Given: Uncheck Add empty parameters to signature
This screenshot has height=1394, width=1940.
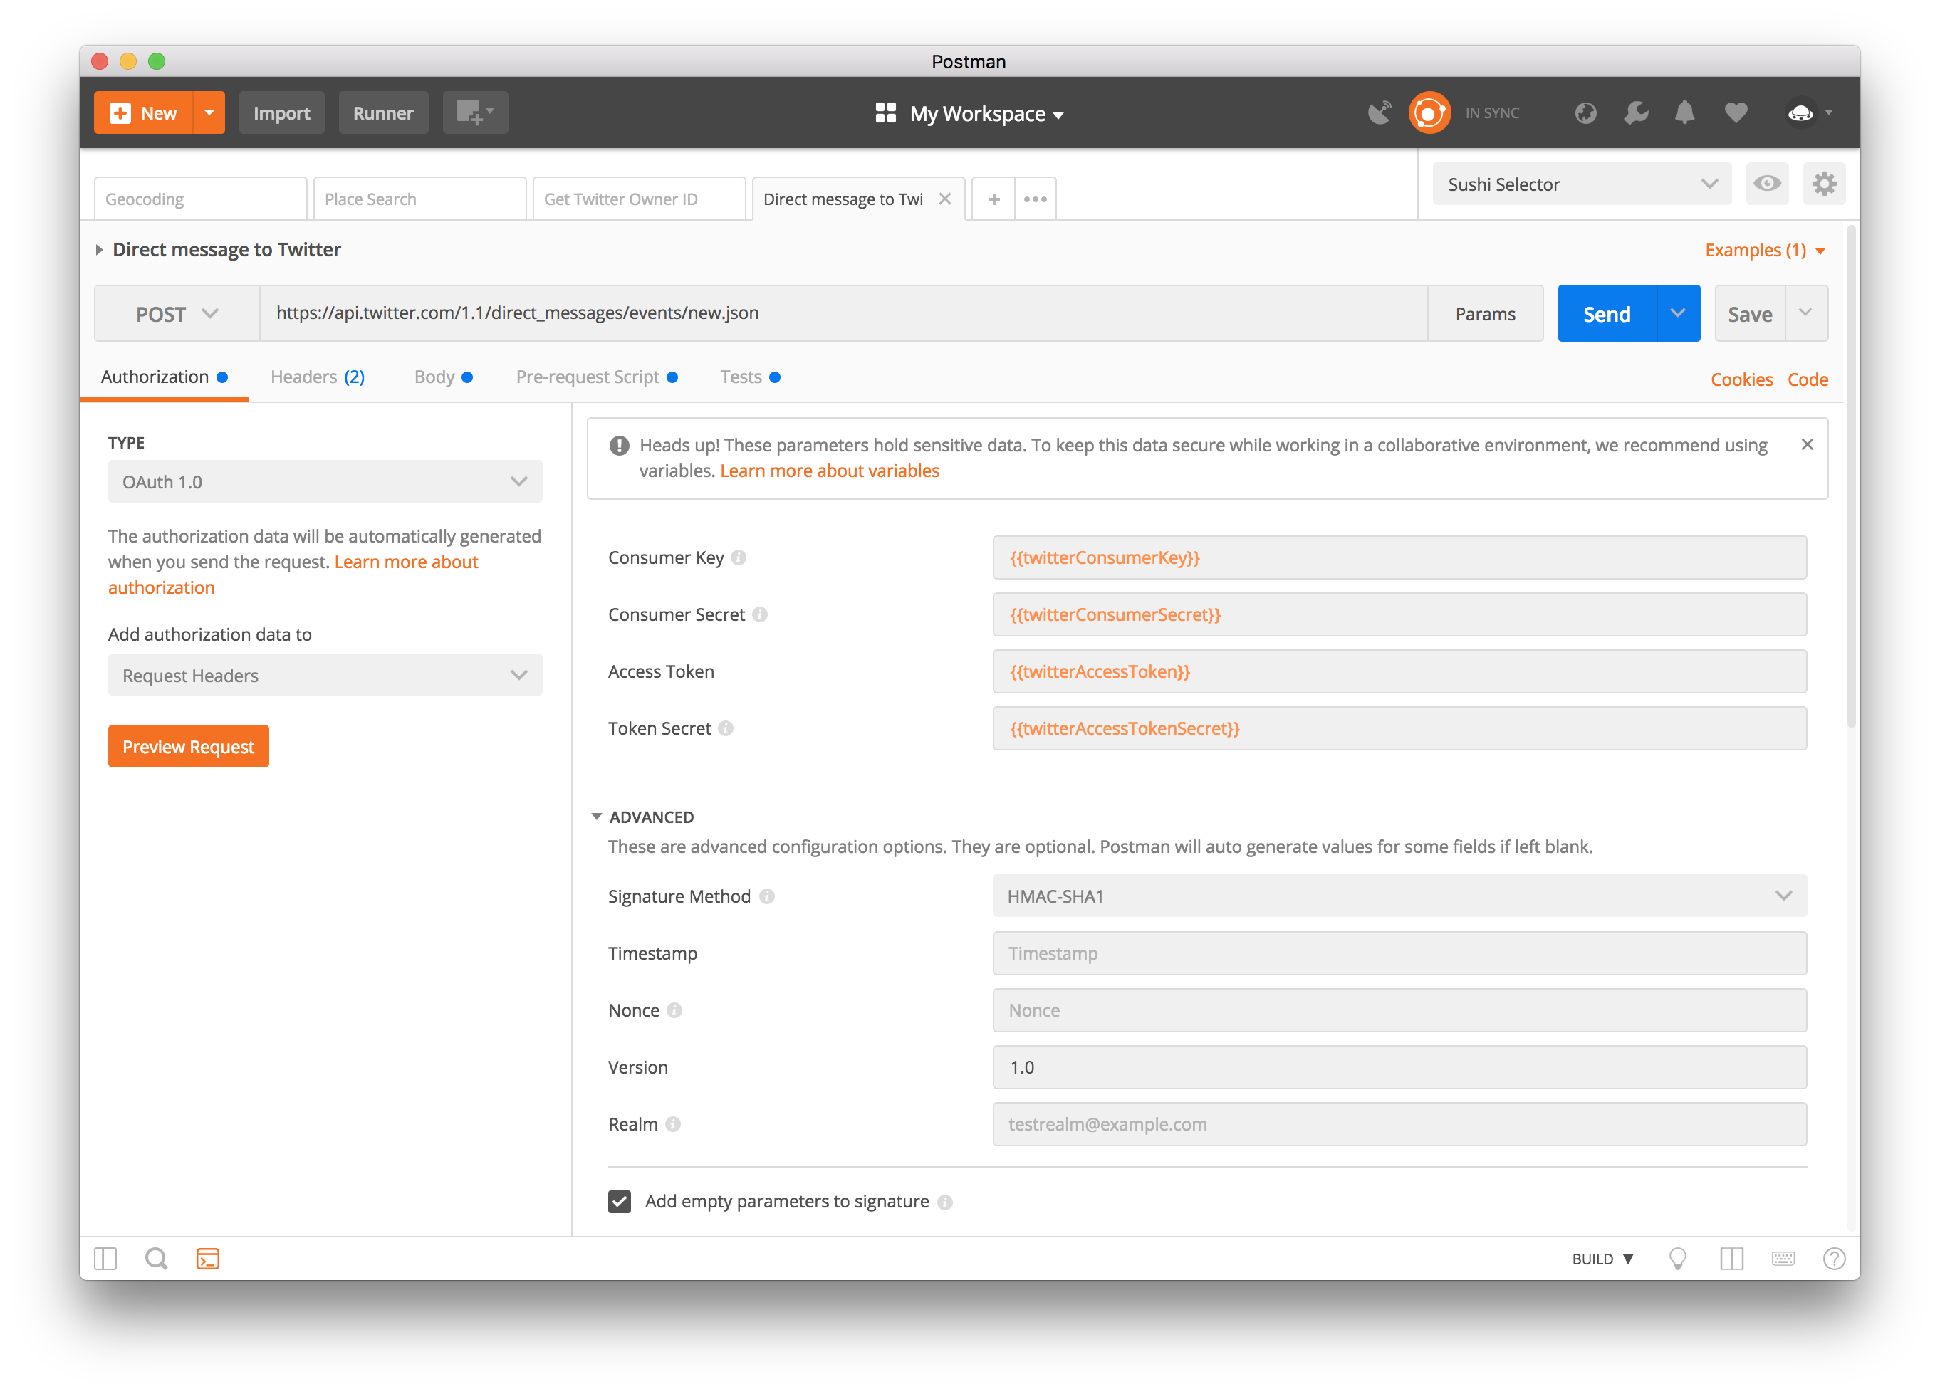Looking at the screenshot, I should coord(620,1202).
